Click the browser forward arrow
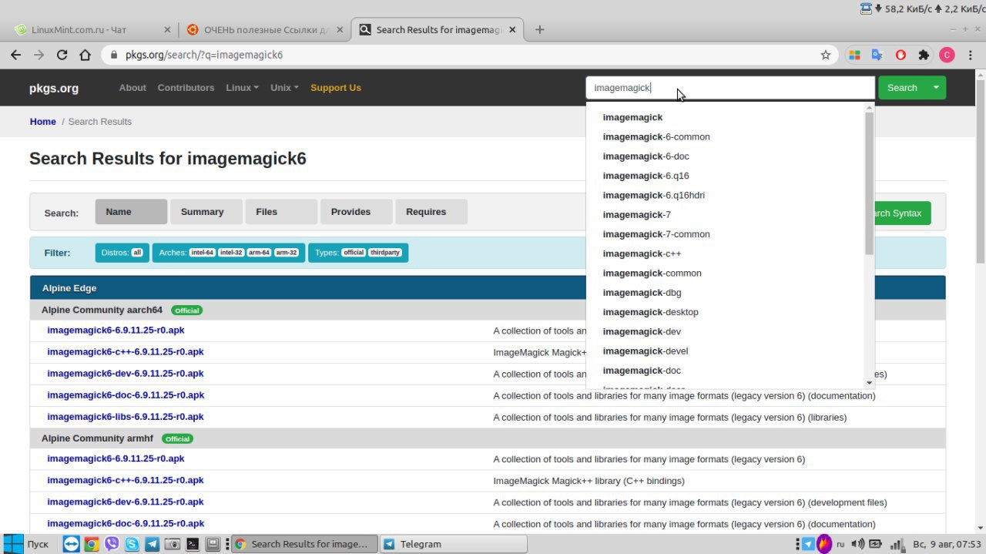 click(x=39, y=55)
